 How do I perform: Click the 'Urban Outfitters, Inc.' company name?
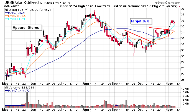coord(29,2)
